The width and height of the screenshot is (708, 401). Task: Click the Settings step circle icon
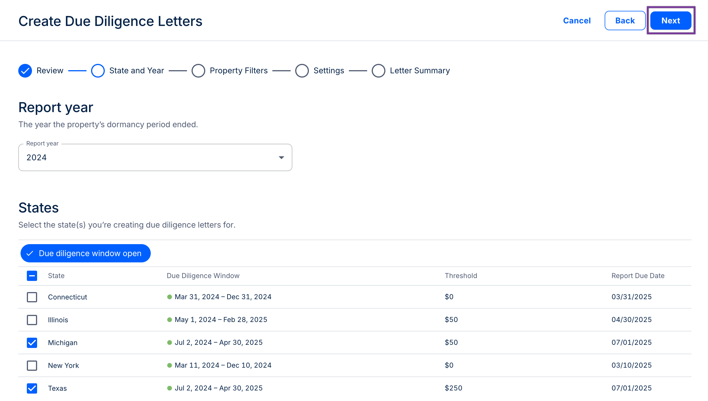302,71
